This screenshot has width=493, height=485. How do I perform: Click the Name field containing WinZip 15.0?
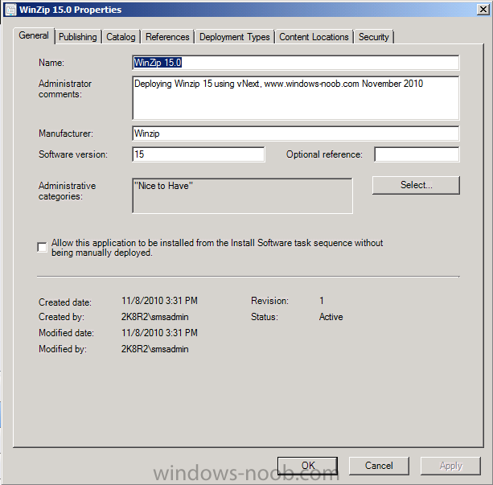click(x=295, y=63)
